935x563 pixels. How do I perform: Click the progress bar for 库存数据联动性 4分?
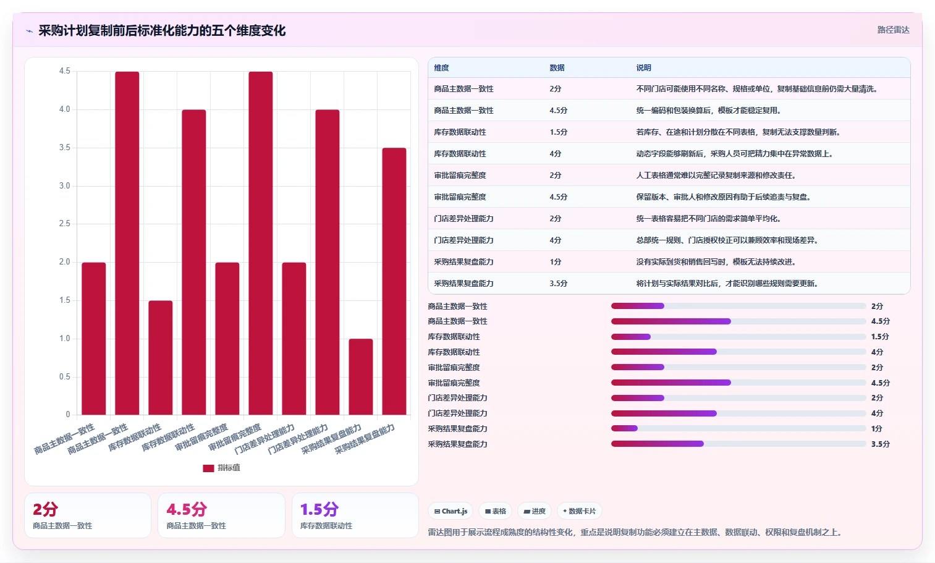click(738, 352)
